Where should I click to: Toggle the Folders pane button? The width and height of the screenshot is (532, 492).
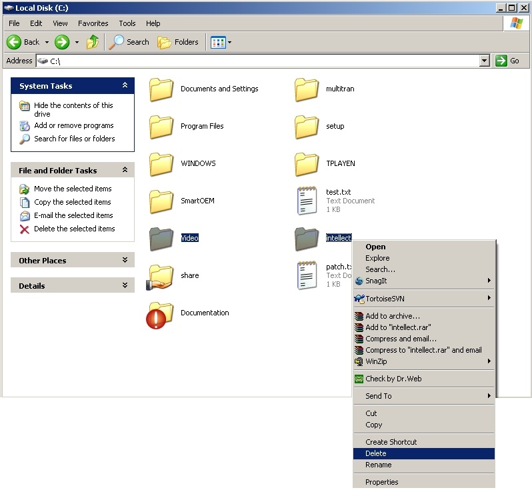[178, 42]
